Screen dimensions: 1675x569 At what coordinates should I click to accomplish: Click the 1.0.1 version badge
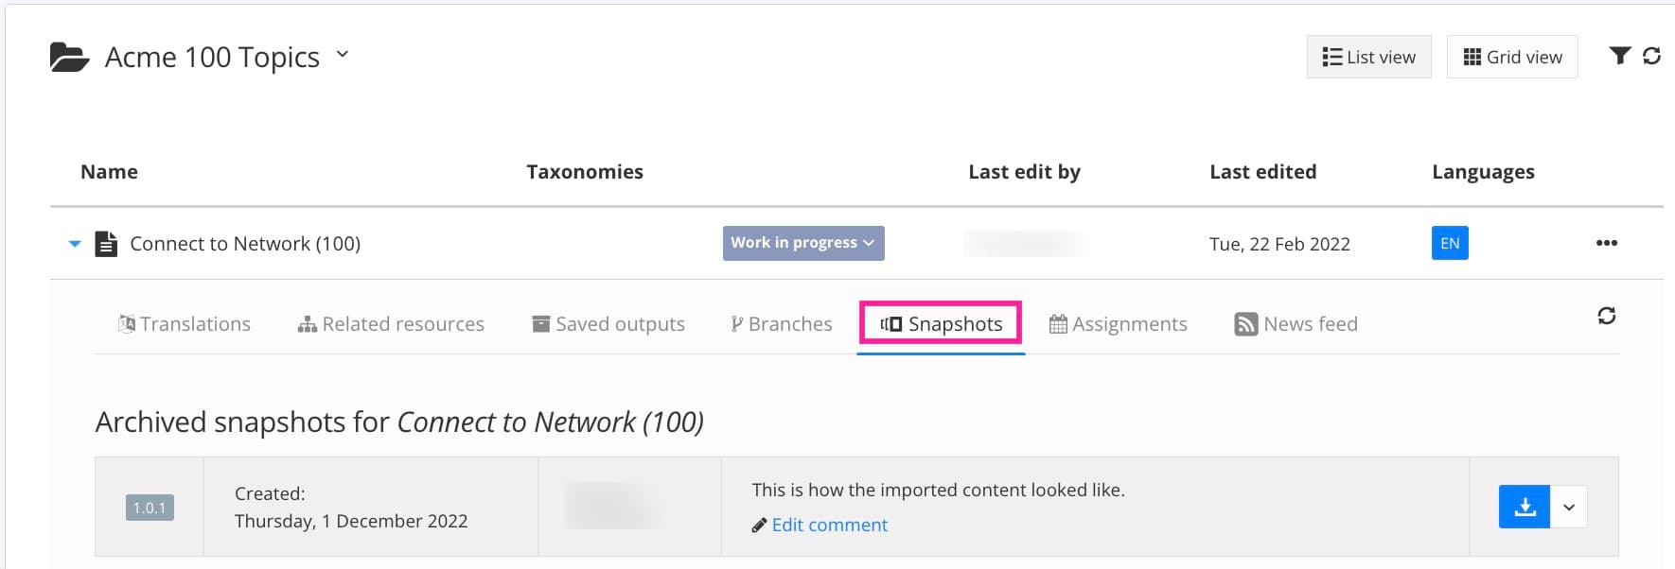[150, 508]
